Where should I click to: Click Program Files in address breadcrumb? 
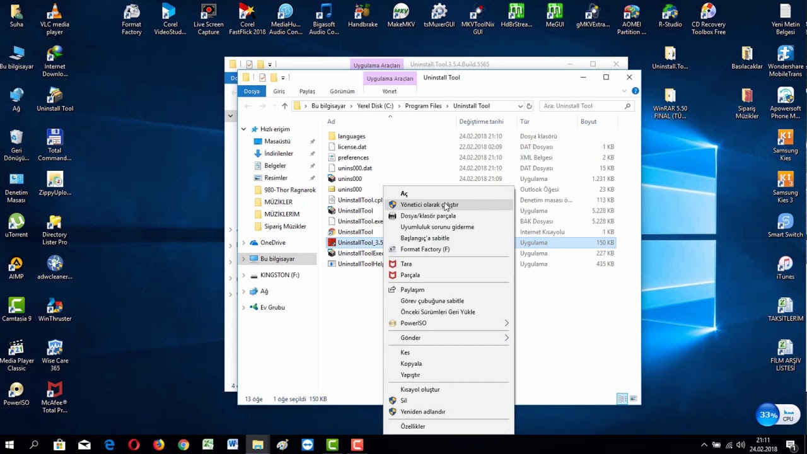(423, 106)
